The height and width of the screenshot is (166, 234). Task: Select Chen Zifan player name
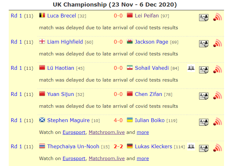click(149, 94)
